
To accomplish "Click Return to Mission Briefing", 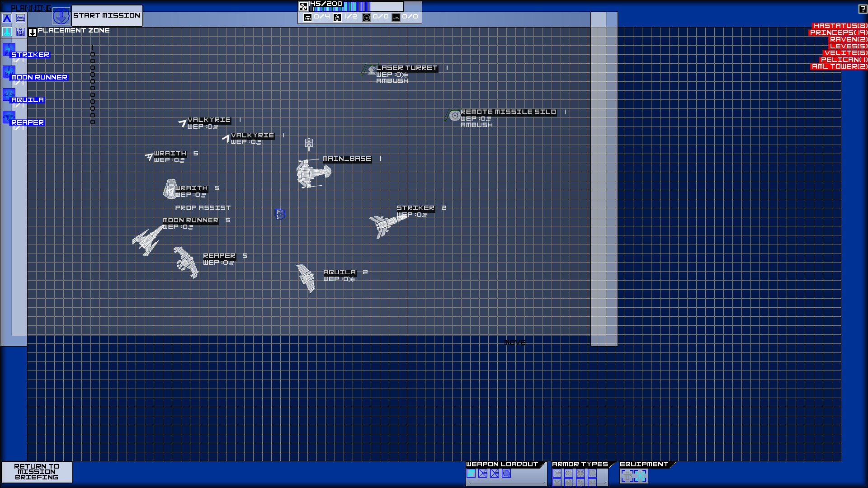I will [37, 472].
